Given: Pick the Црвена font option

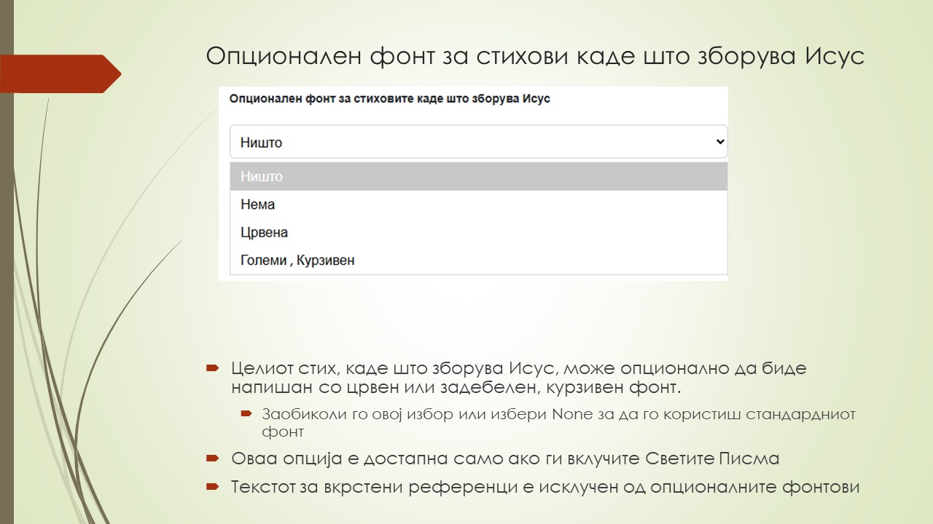Looking at the screenshot, I should (478, 232).
